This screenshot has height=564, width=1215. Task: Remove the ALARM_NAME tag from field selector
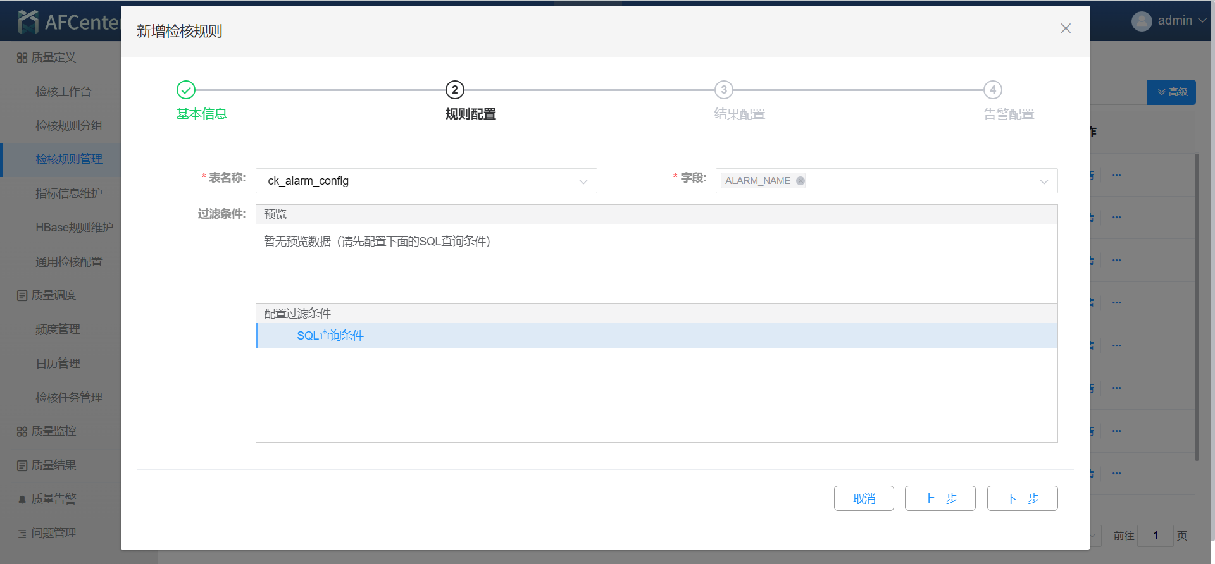(x=801, y=181)
